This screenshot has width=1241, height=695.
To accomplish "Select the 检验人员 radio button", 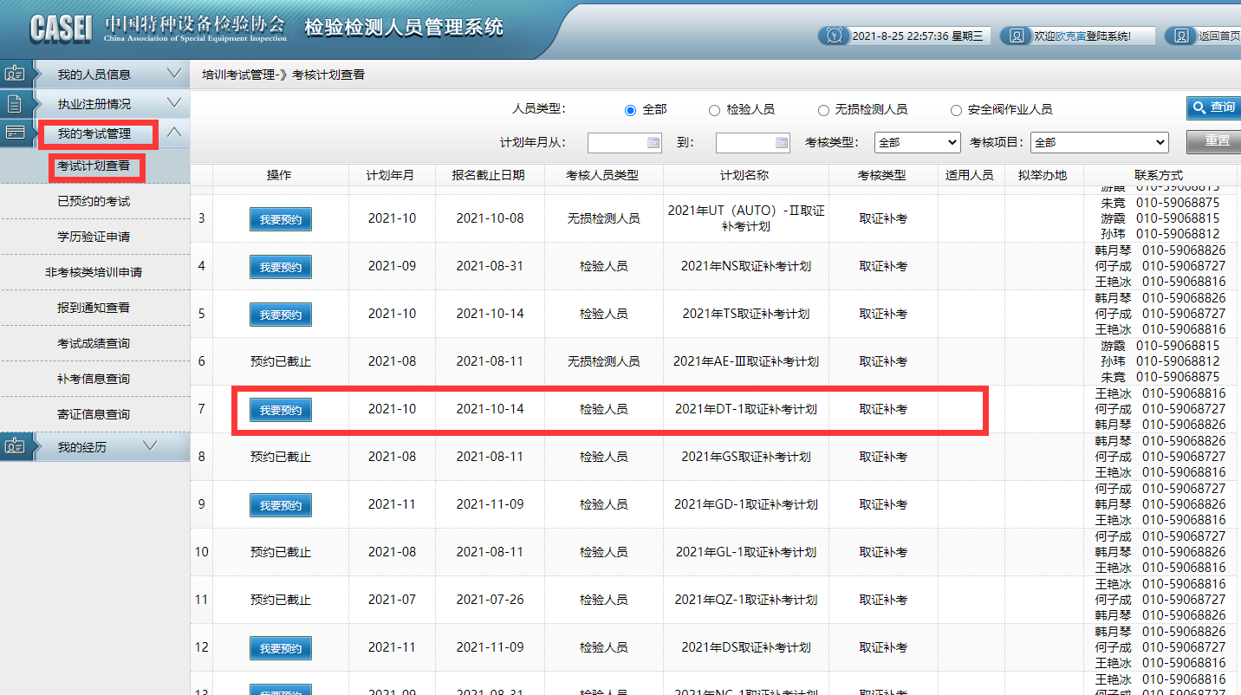I will [714, 110].
